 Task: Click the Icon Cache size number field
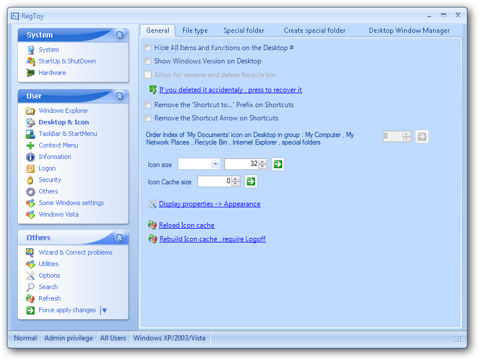[214, 181]
